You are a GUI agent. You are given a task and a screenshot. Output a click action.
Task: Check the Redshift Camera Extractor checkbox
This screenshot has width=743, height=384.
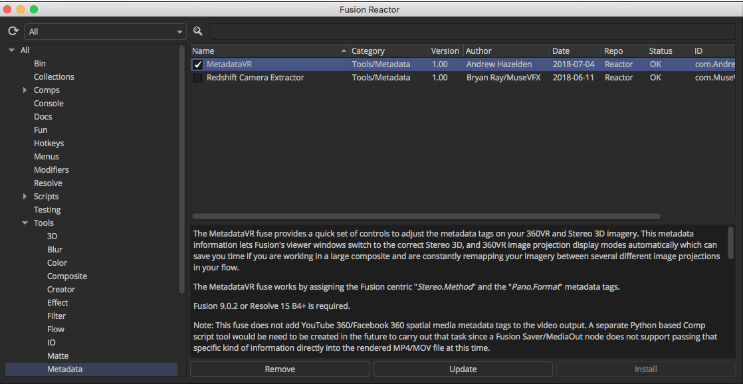click(198, 78)
